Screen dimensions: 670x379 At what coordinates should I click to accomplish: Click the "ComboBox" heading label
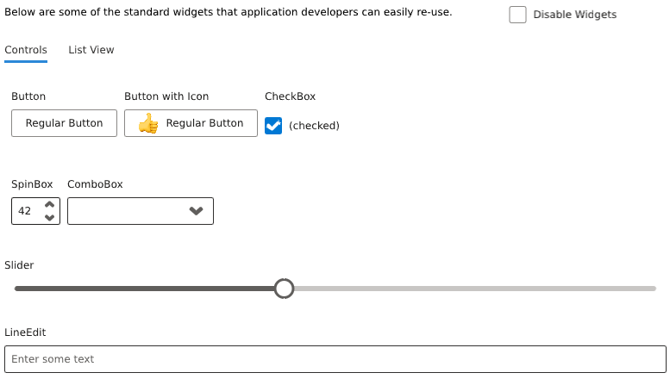coord(95,184)
